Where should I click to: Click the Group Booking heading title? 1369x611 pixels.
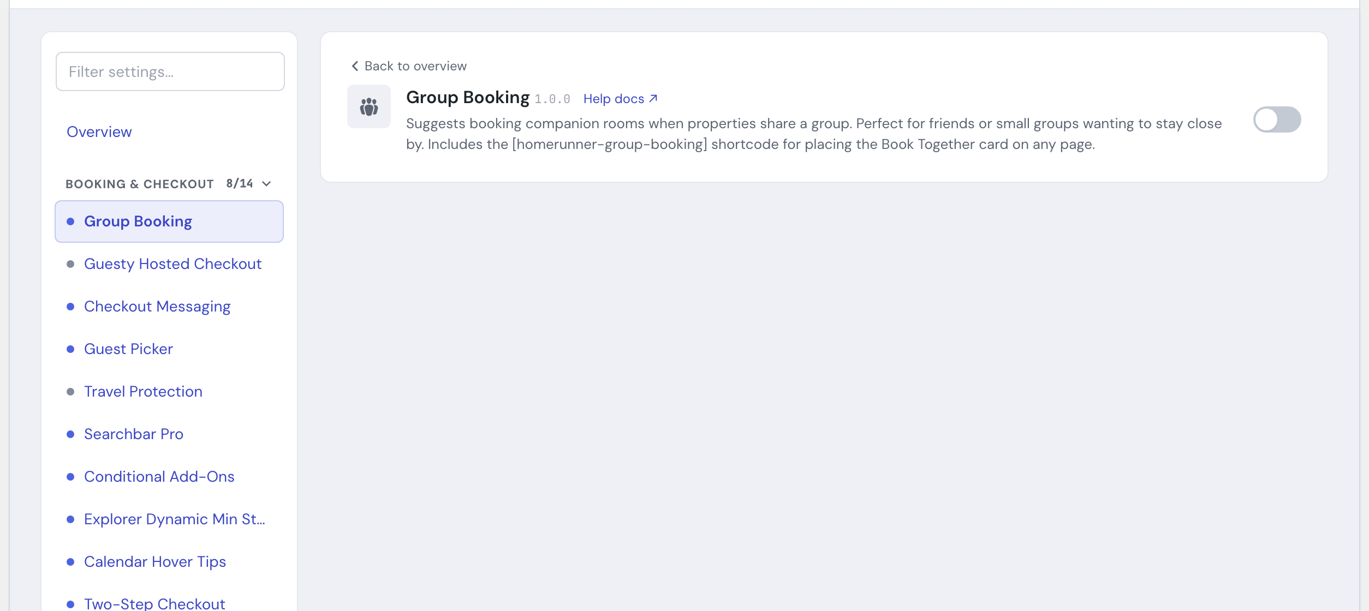[468, 98]
